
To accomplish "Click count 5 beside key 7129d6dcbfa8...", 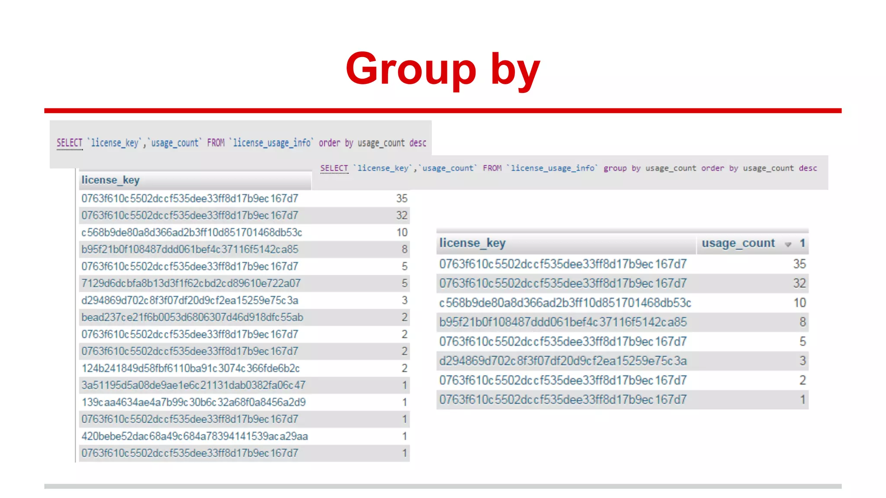I will 404,284.
